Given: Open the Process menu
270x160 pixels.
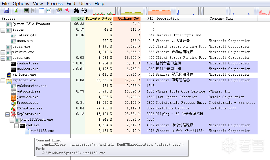Looking at the screenshot, I should (x=55, y=3).
